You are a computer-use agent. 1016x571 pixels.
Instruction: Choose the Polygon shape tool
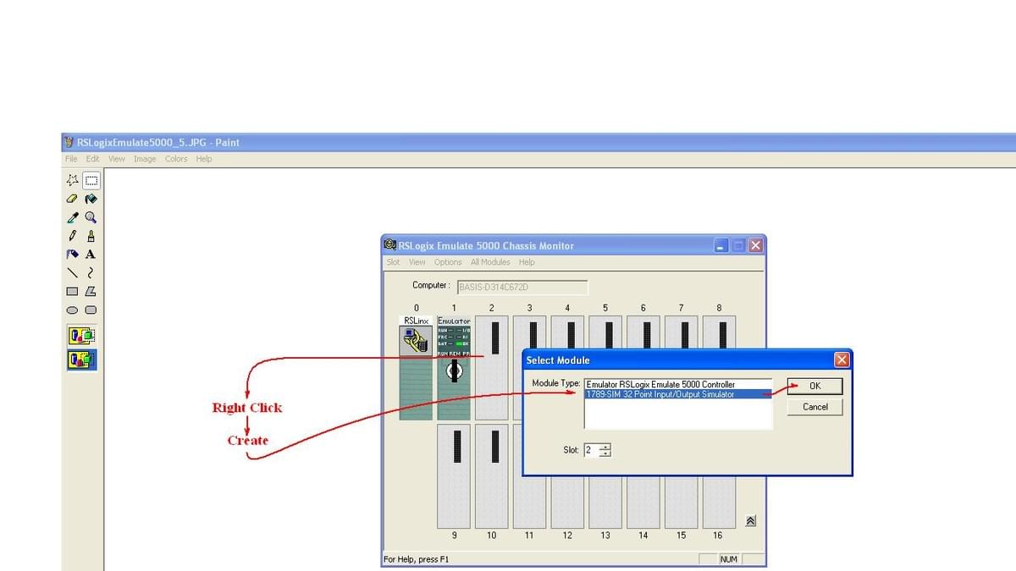pos(90,292)
